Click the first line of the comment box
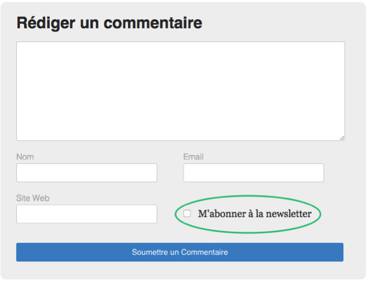 tap(180, 49)
